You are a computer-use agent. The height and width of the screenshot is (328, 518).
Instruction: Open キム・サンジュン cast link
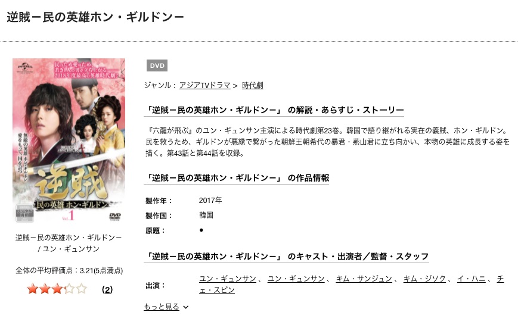(x=364, y=279)
